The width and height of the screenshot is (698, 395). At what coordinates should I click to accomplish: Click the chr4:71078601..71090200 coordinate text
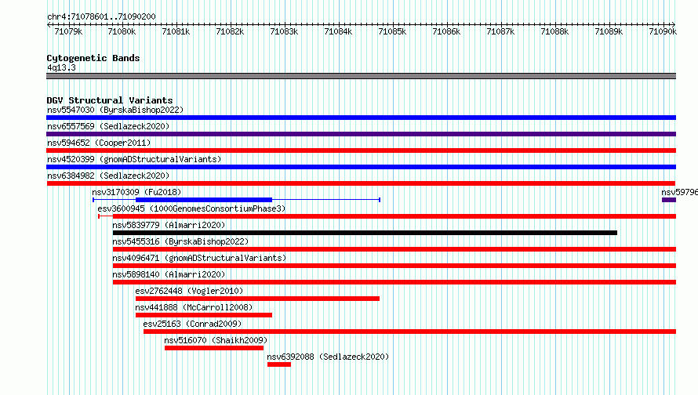[101, 17]
